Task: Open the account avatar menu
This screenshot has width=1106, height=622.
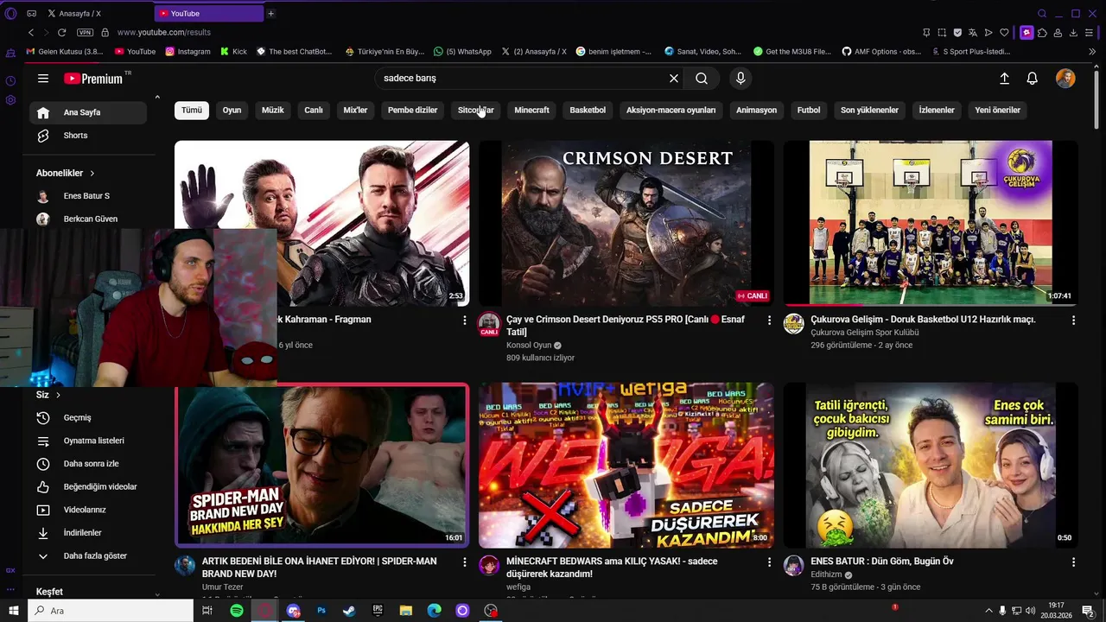Action: tap(1065, 79)
